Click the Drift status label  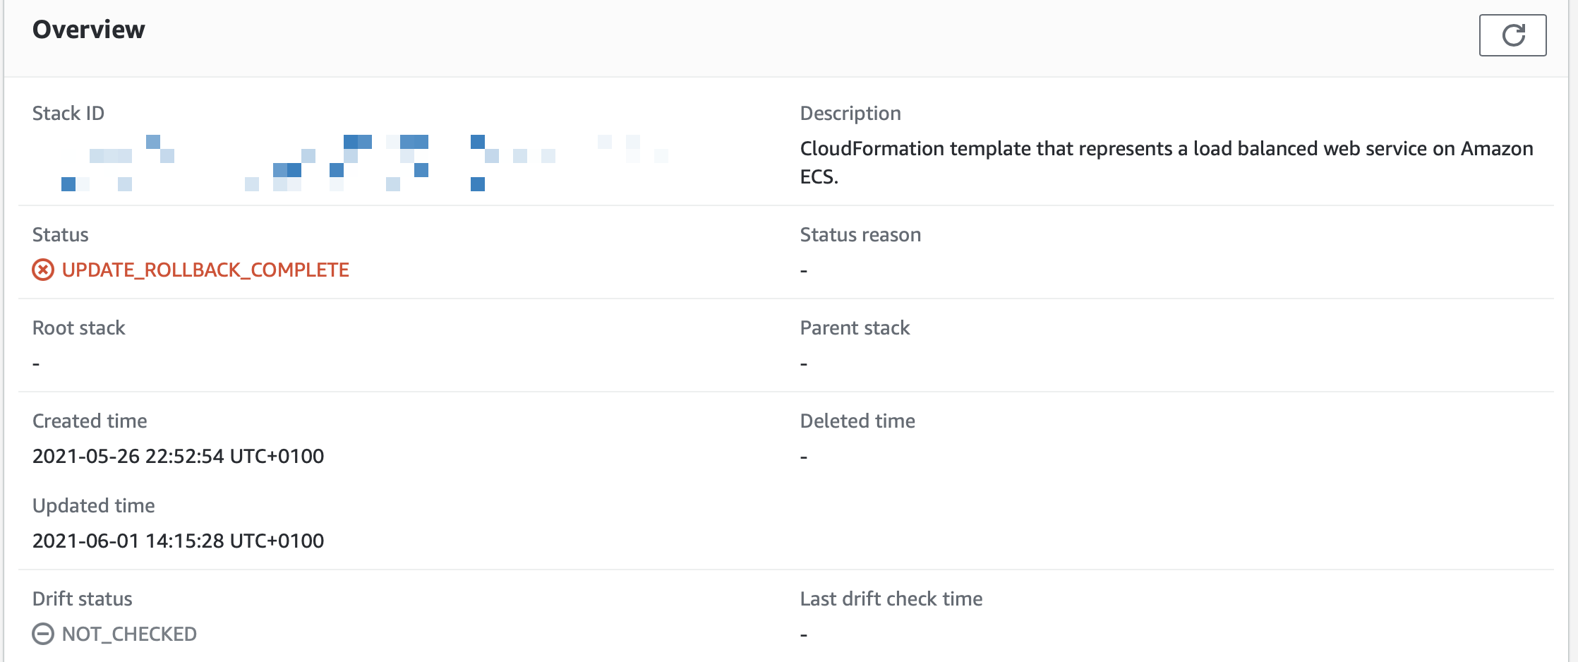coord(82,598)
